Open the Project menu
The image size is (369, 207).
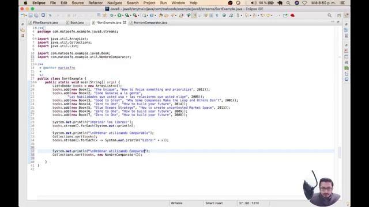(x=149, y=3)
